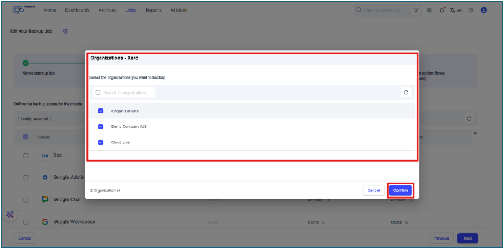Click the Users: 5 value in Google Workspace row

tap(400, 222)
